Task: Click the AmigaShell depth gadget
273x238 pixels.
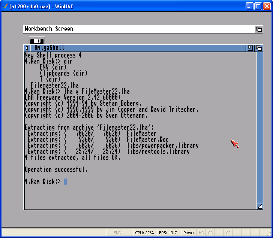Action: 259,48
